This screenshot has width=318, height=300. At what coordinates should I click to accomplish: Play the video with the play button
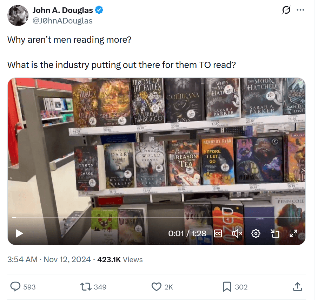point(19,233)
